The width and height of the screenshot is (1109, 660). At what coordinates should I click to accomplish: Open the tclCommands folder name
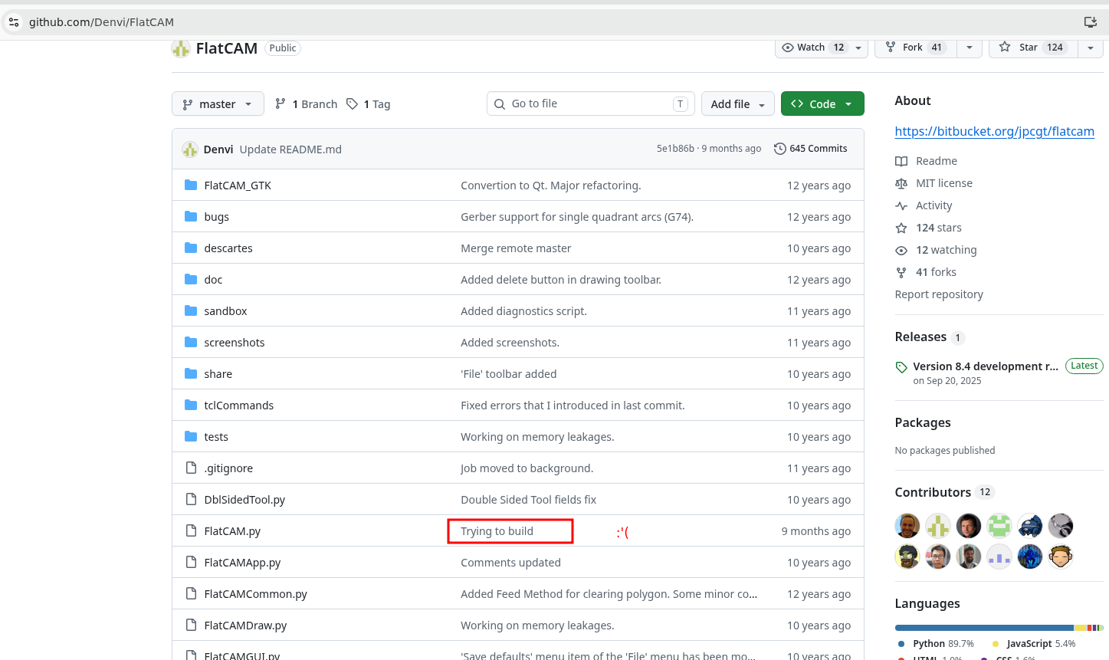(238, 406)
